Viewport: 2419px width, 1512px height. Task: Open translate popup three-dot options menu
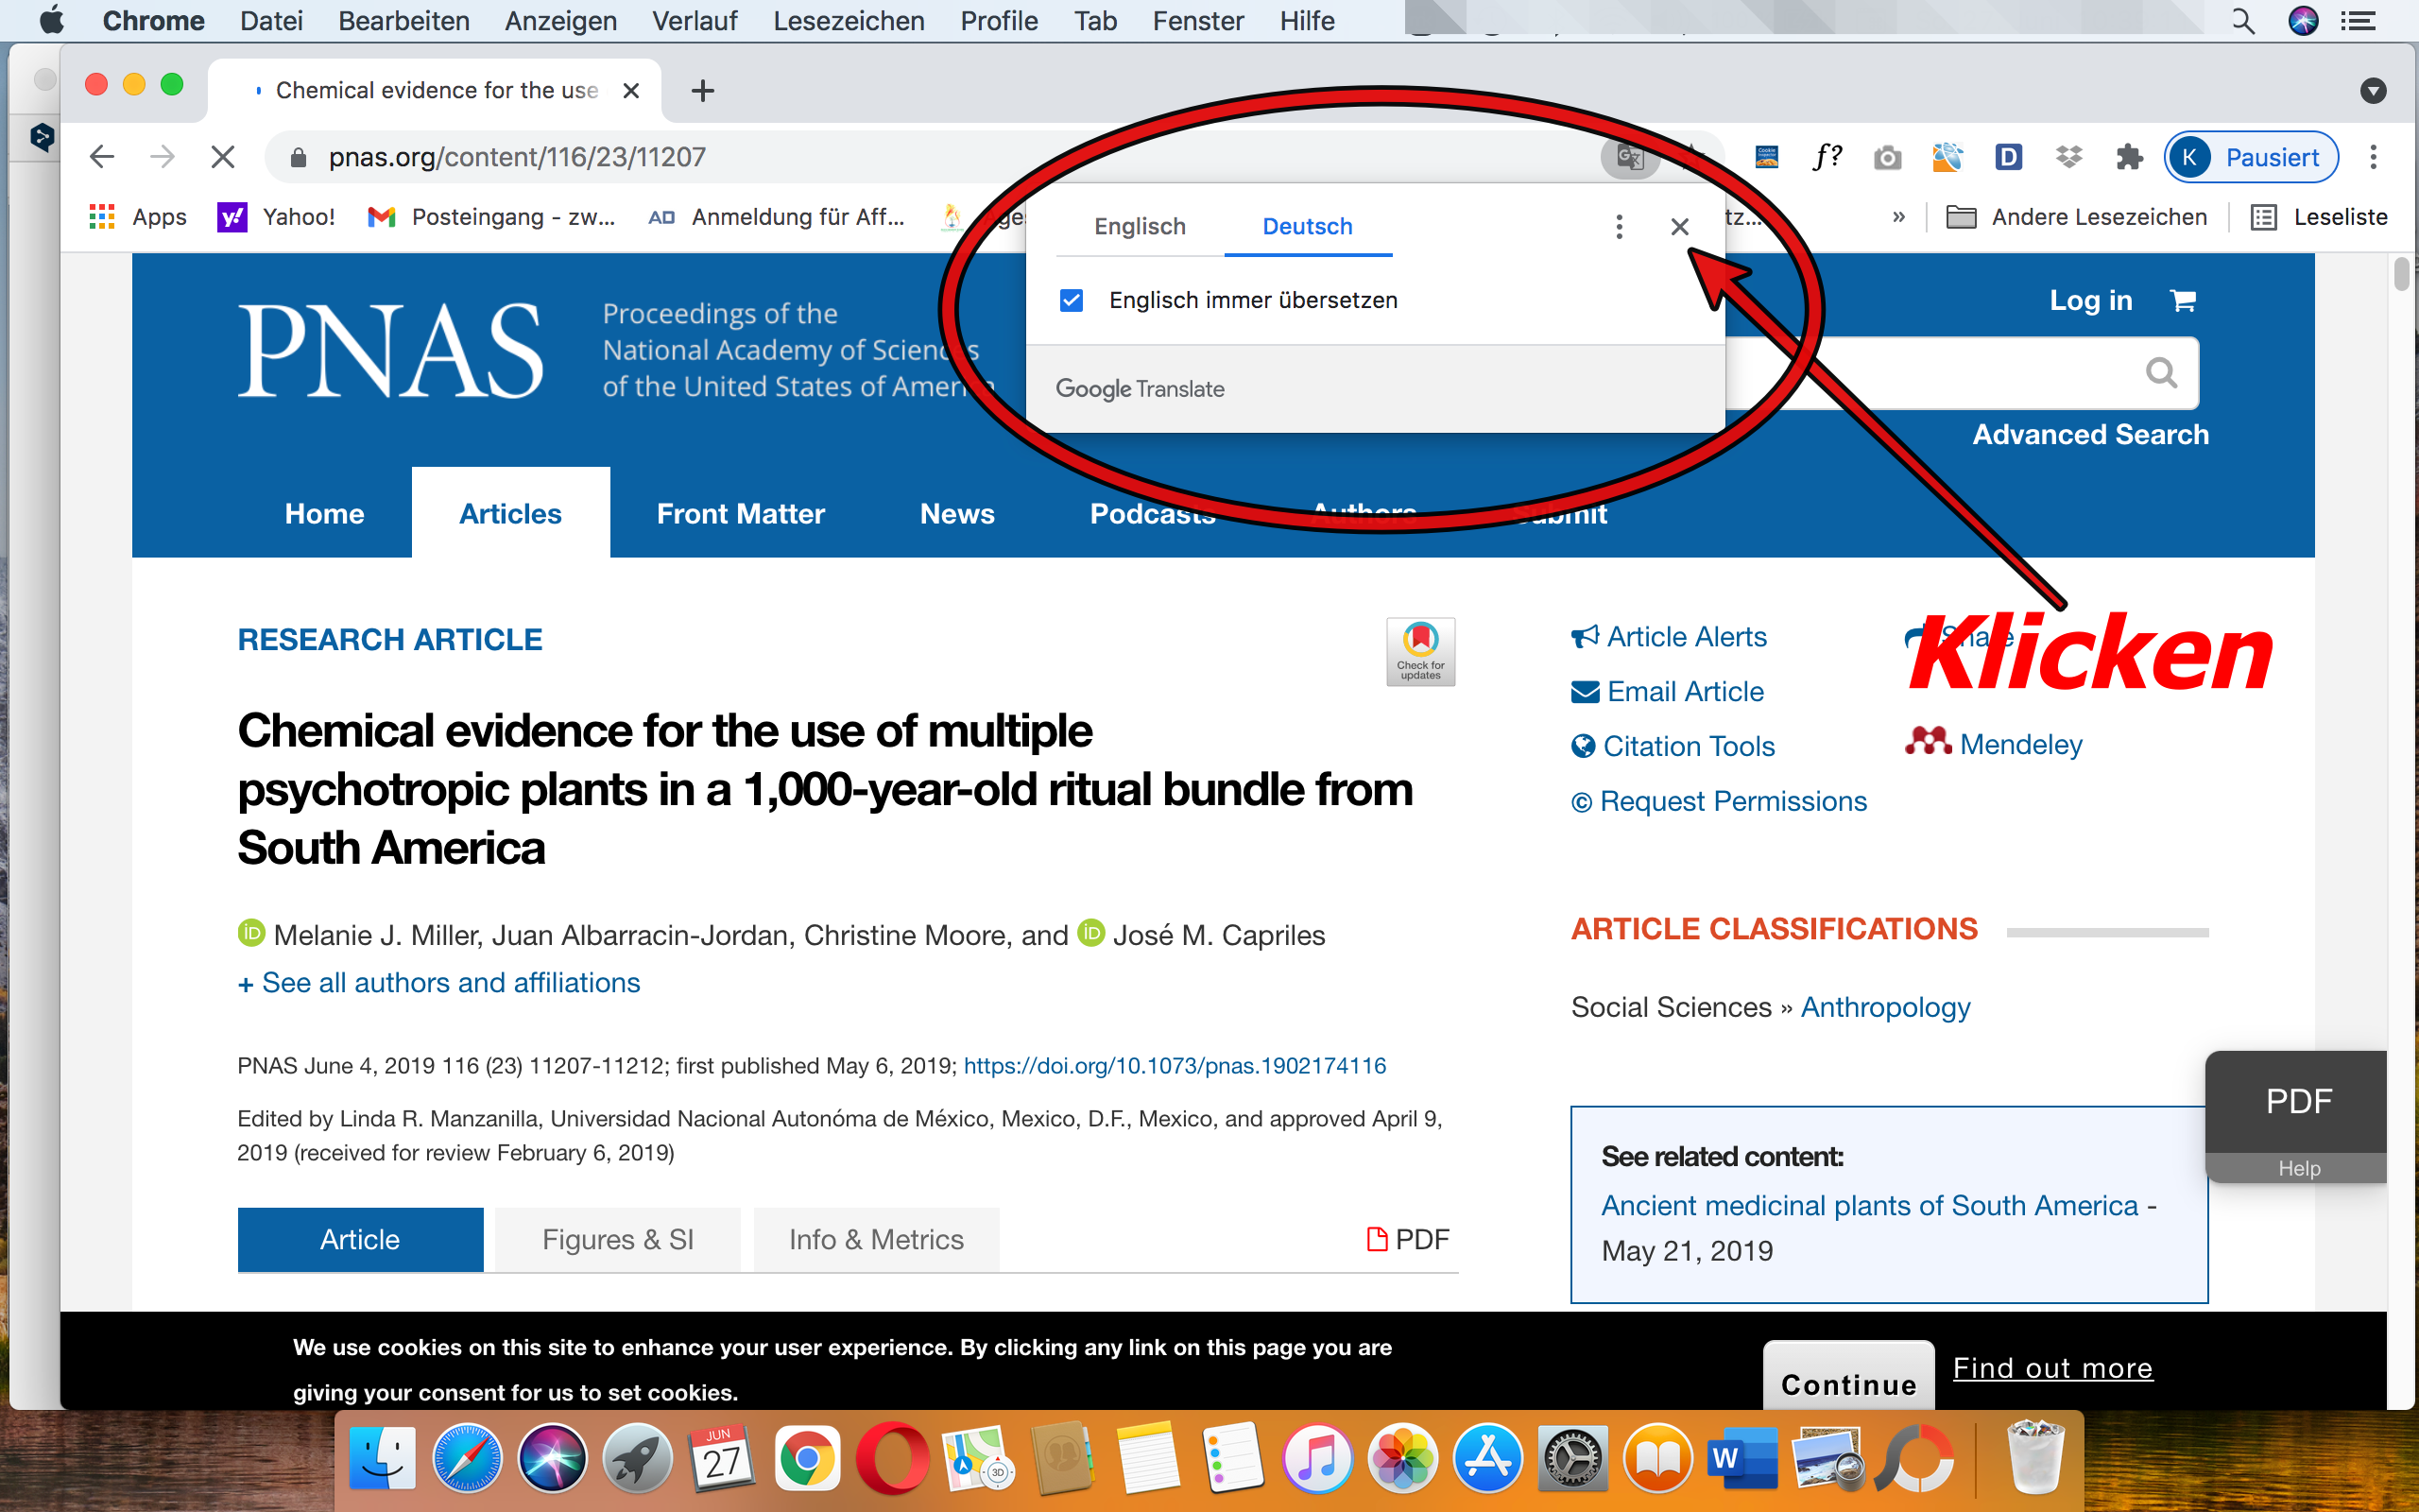[1619, 227]
